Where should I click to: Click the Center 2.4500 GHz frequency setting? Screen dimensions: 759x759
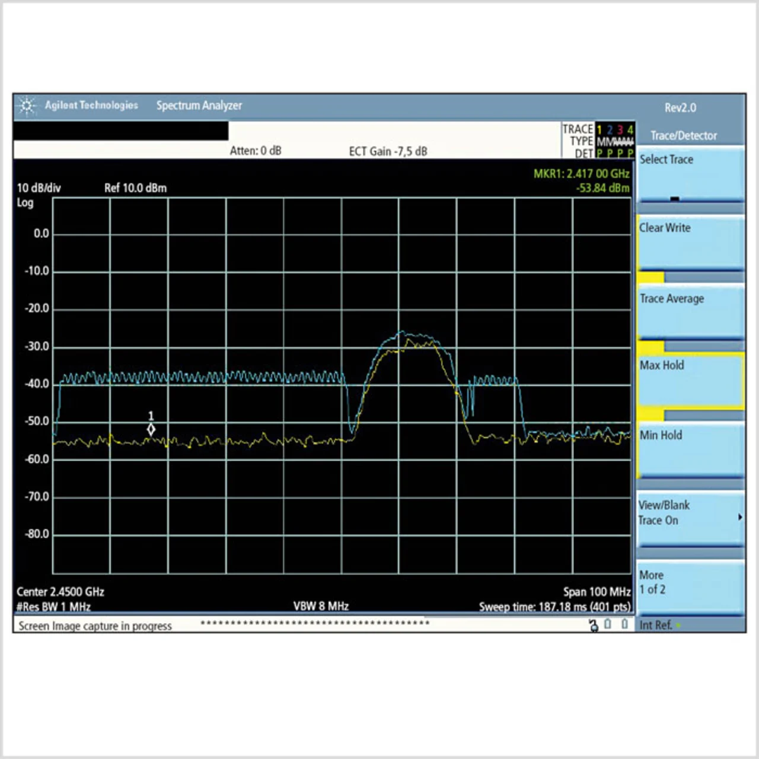coord(60,592)
